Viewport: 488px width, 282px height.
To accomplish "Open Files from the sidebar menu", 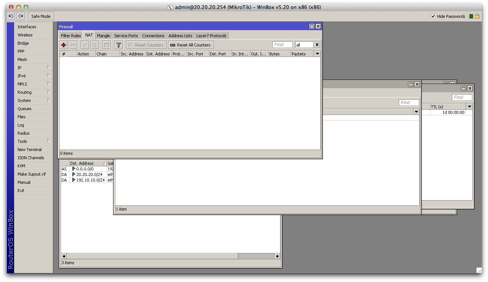I will [33, 117].
